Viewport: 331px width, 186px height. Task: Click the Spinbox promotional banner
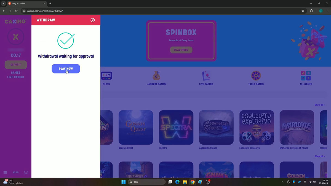[181, 41]
